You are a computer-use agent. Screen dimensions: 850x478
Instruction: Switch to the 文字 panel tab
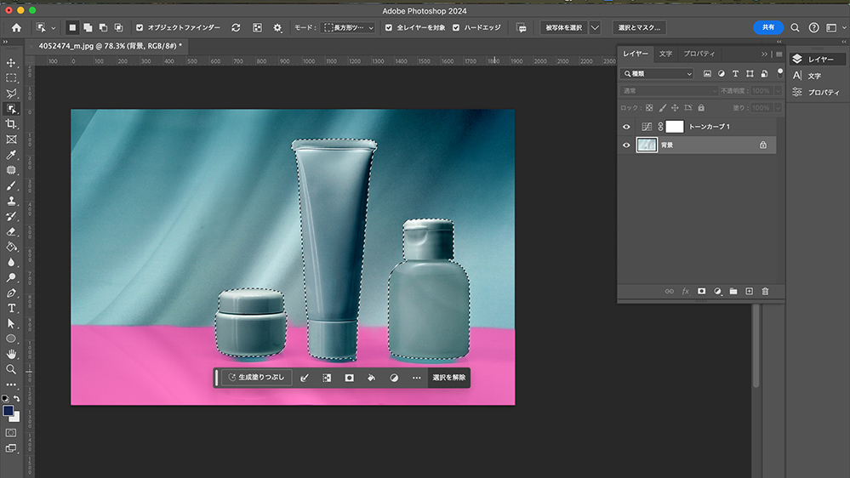pos(665,54)
